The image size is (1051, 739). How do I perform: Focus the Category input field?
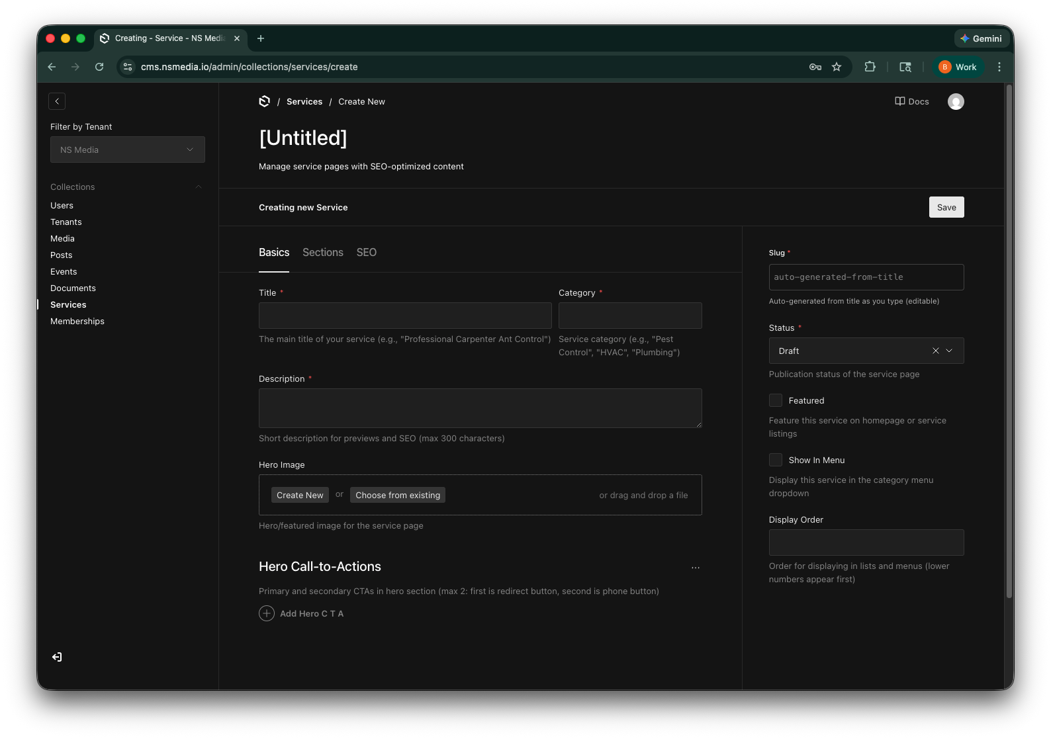tap(630, 316)
